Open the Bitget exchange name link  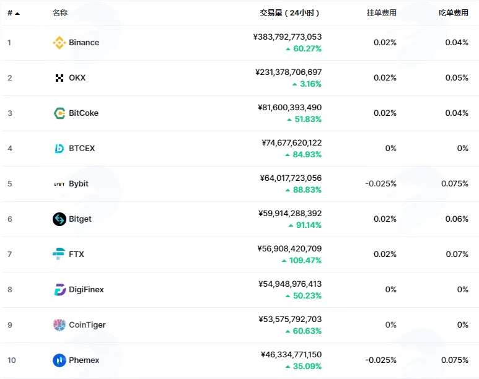pyautogui.click(x=80, y=219)
